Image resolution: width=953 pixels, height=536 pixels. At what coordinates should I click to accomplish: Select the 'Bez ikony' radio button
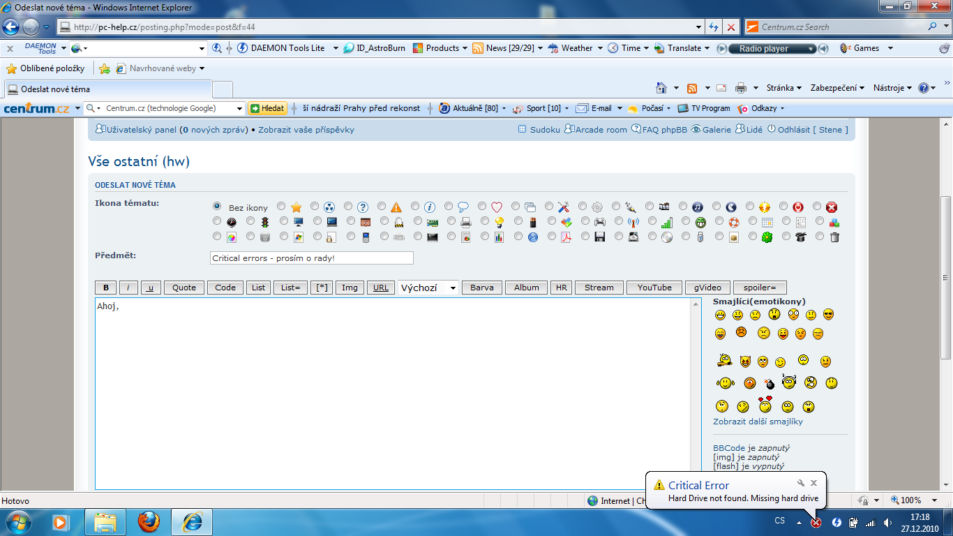[217, 207]
